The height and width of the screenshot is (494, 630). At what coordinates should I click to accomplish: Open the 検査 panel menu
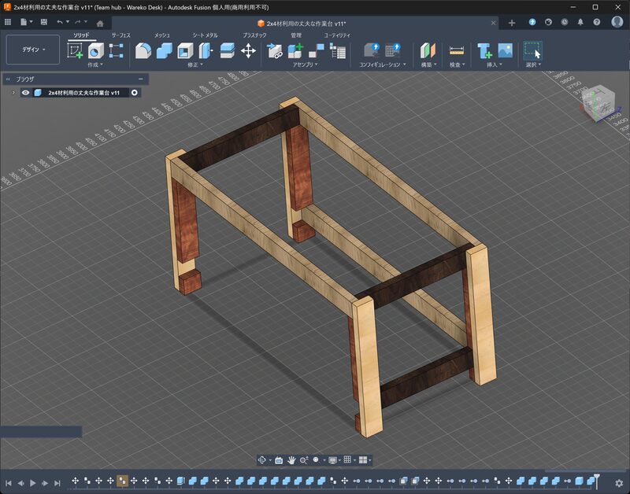point(457,65)
